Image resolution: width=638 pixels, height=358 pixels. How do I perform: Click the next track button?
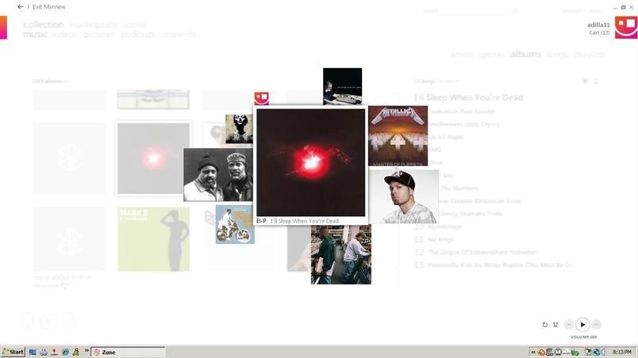point(596,324)
